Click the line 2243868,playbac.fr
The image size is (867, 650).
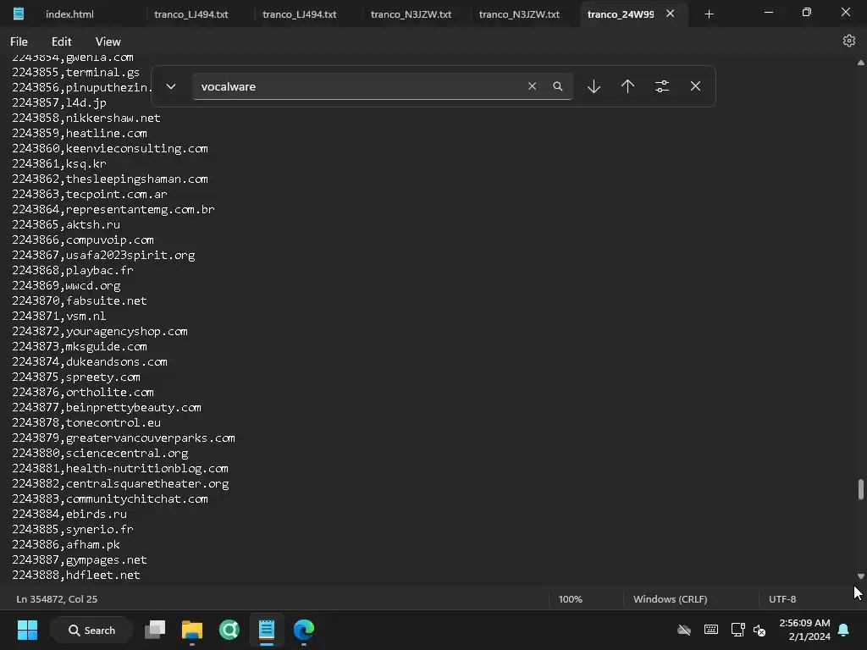73,270
